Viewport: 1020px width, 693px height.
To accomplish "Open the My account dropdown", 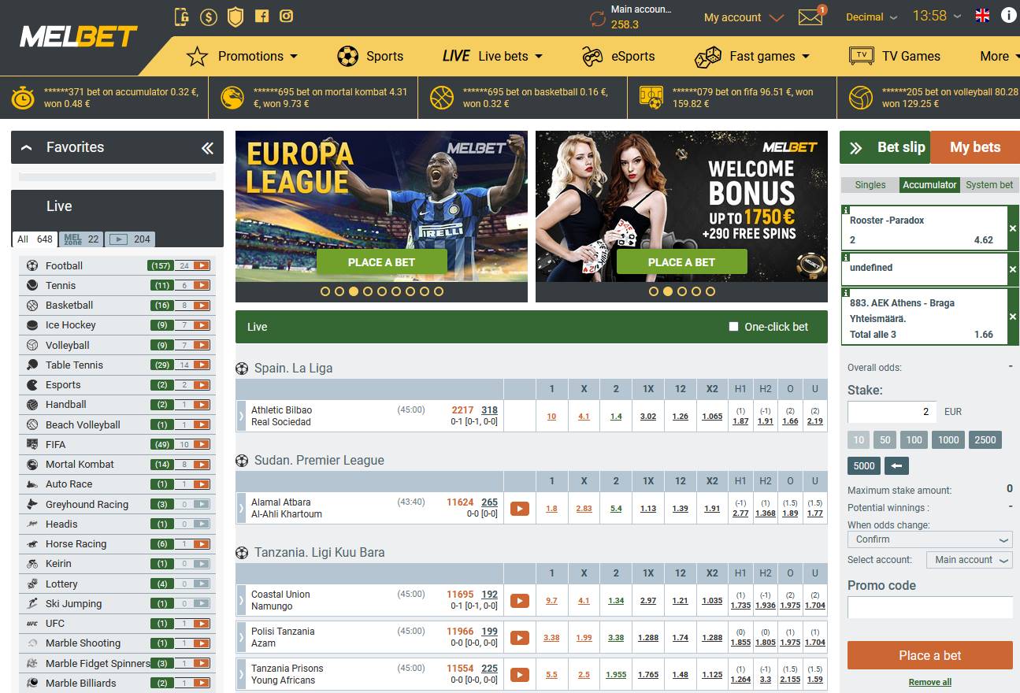I will tap(744, 17).
